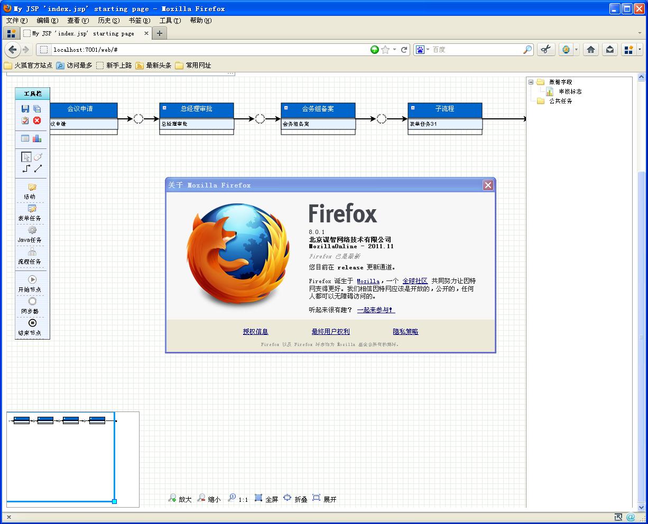Collapse the 数据字段 tree folder
Screen dimensions: 648x524
[531, 82]
